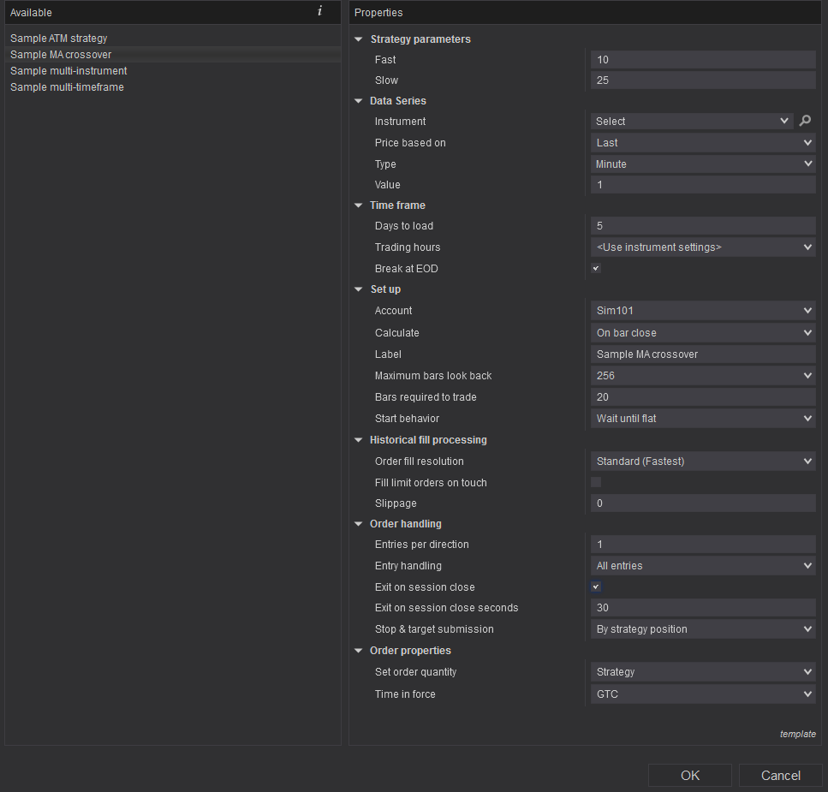Collapse the Data Series section

click(359, 101)
